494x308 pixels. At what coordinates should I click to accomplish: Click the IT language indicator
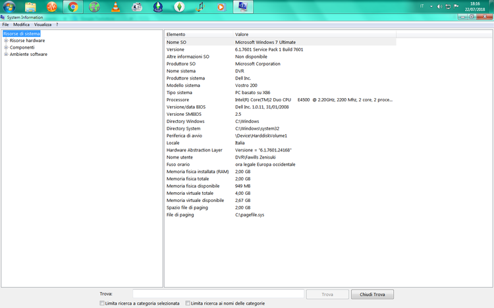pyautogui.click(x=422, y=7)
